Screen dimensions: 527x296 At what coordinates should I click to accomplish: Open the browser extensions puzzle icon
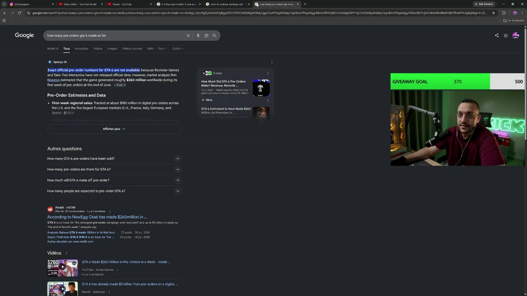(x=504, y=13)
